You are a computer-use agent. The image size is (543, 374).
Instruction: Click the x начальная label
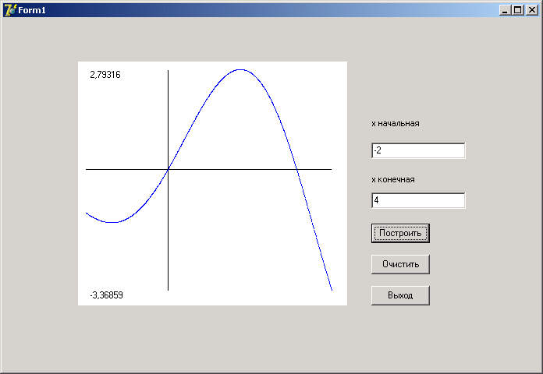pos(395,124)
